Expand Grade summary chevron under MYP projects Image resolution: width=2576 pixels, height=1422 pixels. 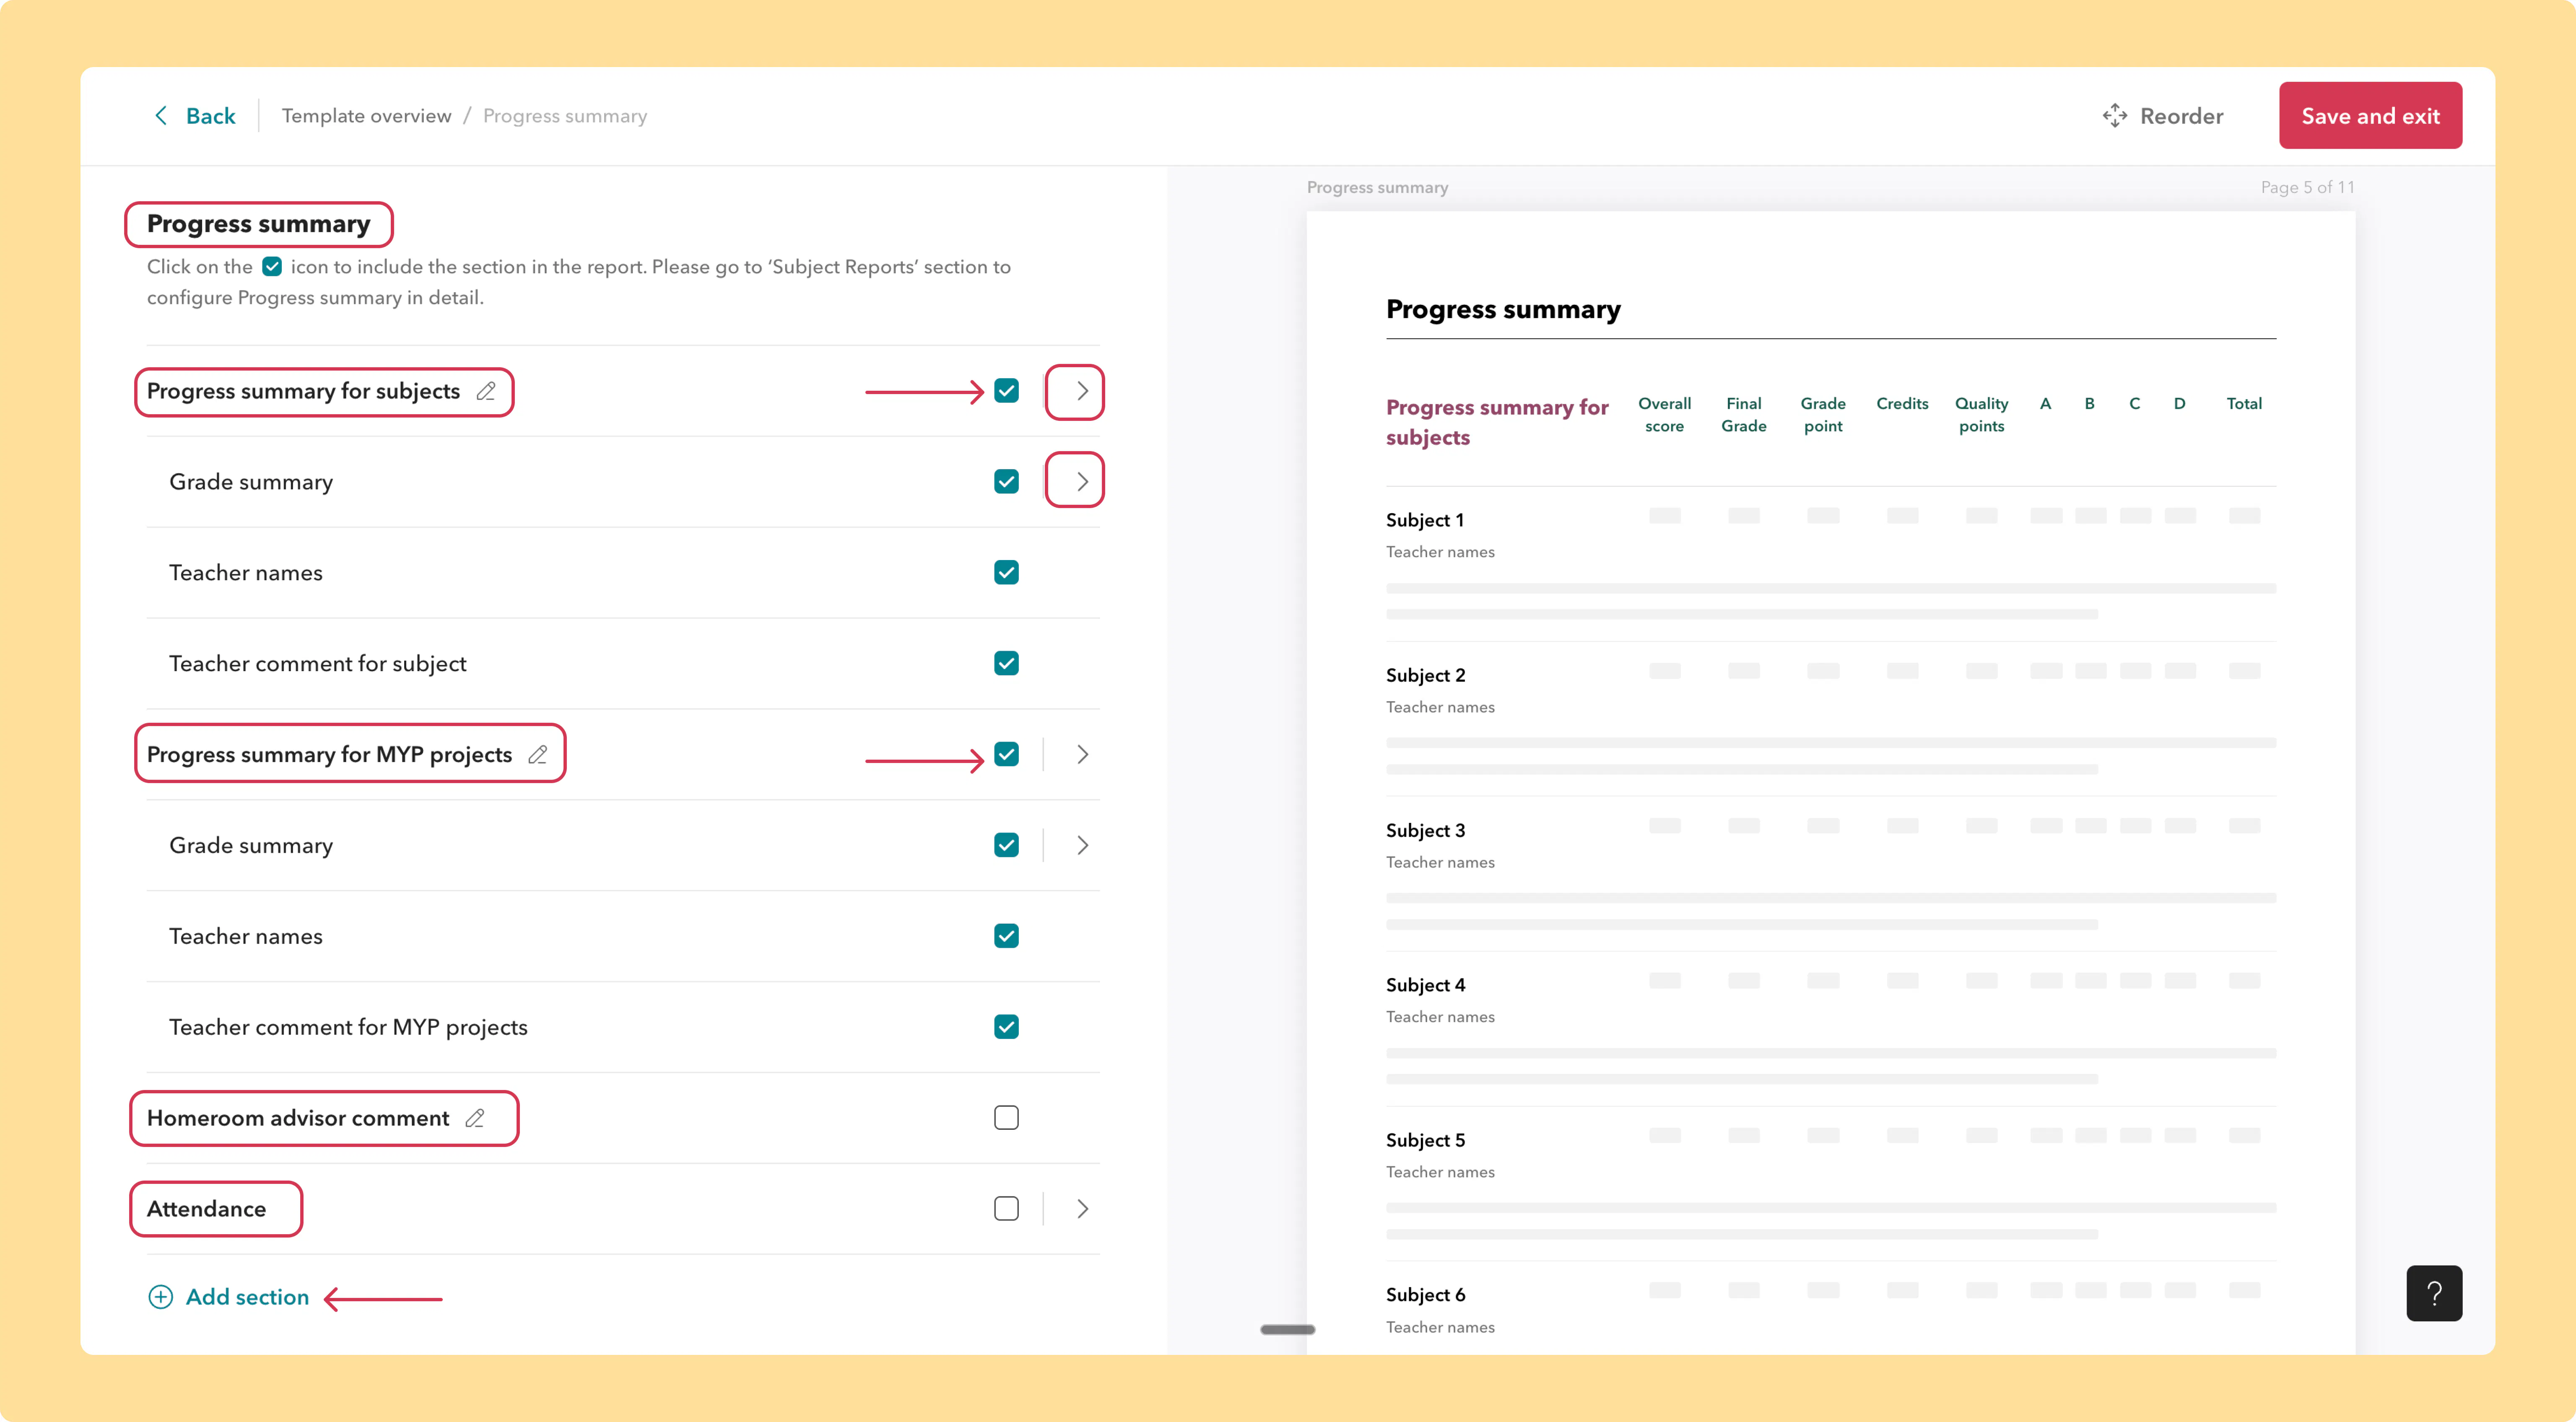1082,845
